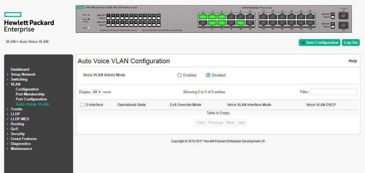365x173 pixels.
Task: Click port 11 on the switch graphic
Action: pyautogui.click(x=250, y=17)
